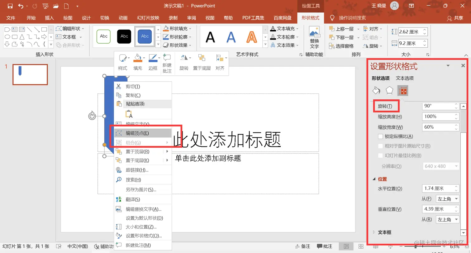Choose Size and Position (大小和位置) menu item

pyautogui.click(x=143, y=227)
